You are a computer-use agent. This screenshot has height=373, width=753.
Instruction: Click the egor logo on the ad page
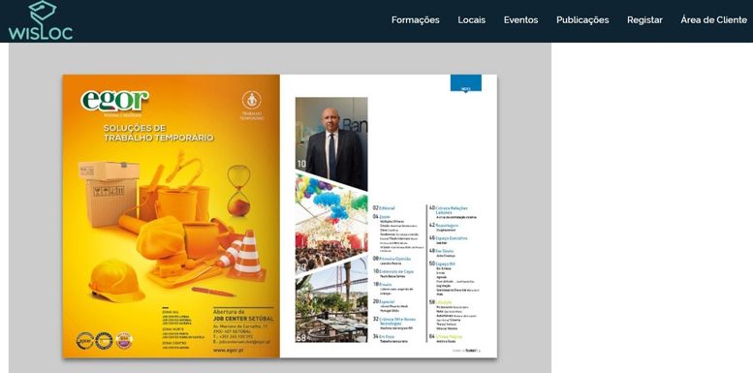[x=114, y=101]
